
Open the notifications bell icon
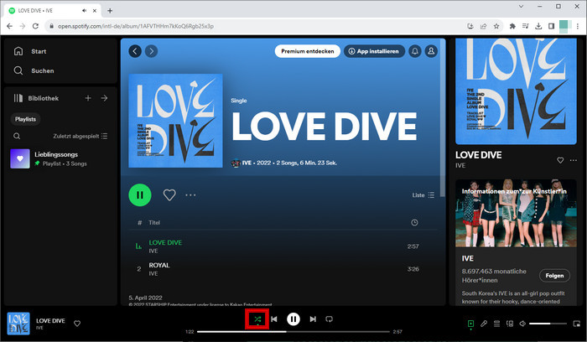[415, 51]
